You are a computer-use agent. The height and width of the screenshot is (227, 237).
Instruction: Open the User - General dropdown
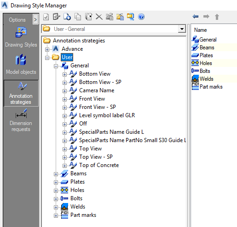182,29
